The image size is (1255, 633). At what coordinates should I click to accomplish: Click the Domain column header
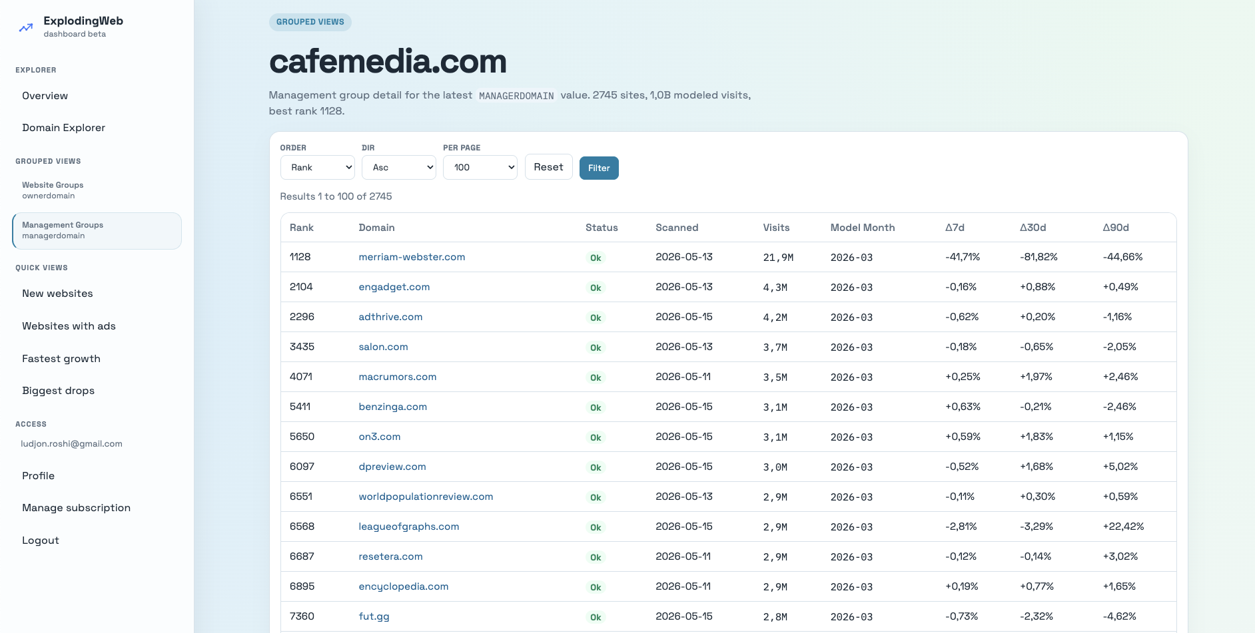[376, 228]
